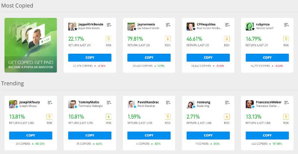The height and width of the screenshot is (154, 298).
Task: Add josephkfoury to watchlist icon
Action: (50, 103)
